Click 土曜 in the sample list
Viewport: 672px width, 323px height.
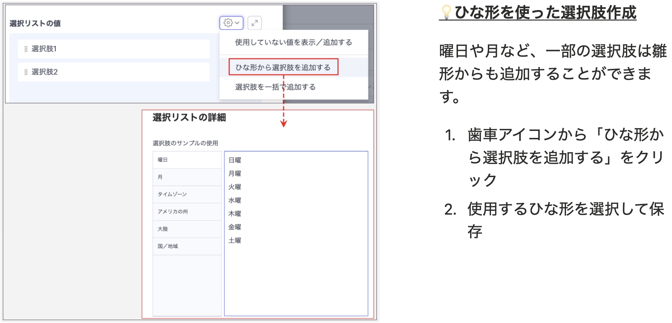tap(235, 240)
